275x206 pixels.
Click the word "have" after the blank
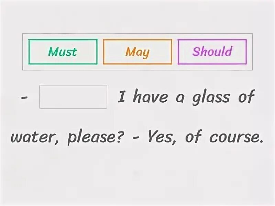tap(150, 97)
